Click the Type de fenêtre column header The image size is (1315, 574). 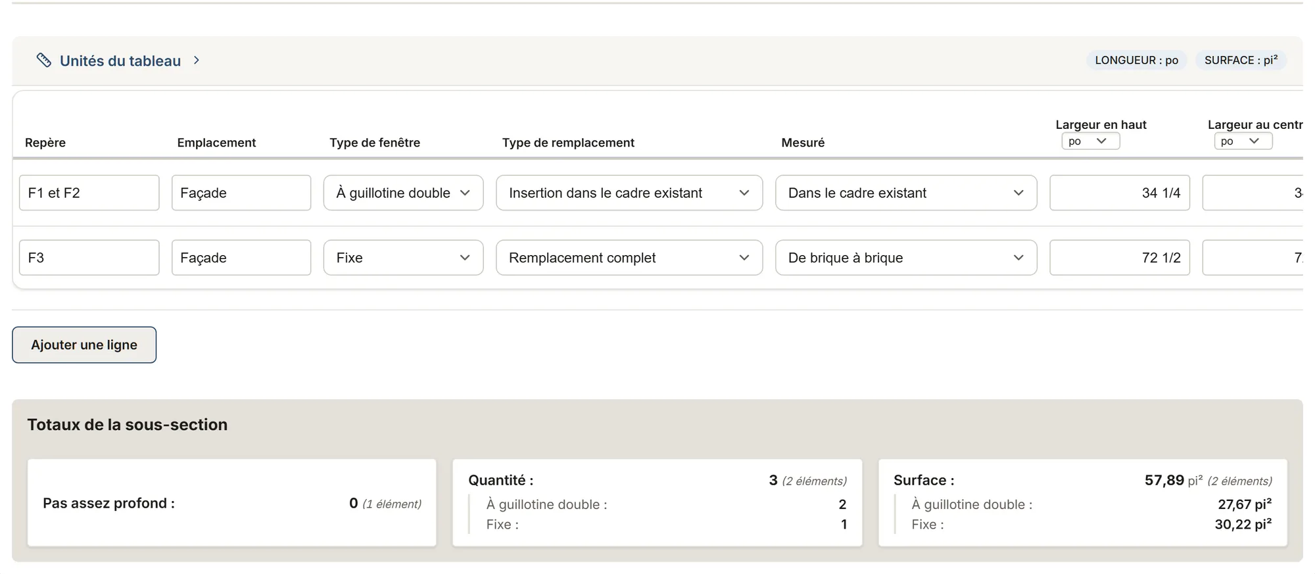click(375, 143)
